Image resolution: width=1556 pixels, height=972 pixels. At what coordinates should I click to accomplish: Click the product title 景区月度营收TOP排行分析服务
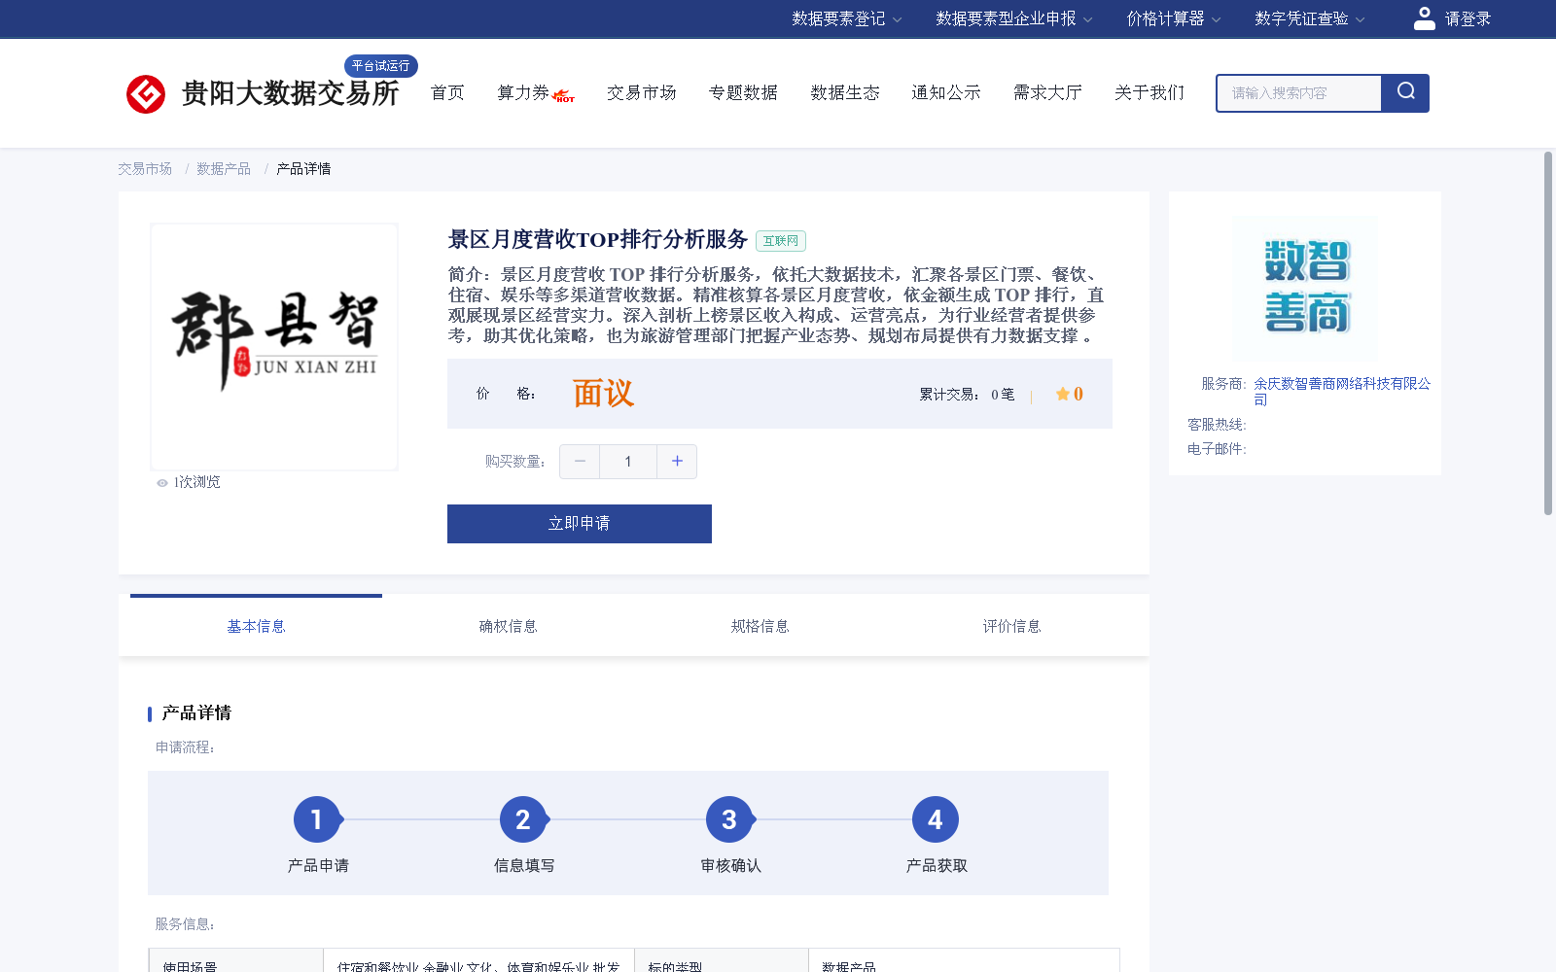[x=597, y=239]
